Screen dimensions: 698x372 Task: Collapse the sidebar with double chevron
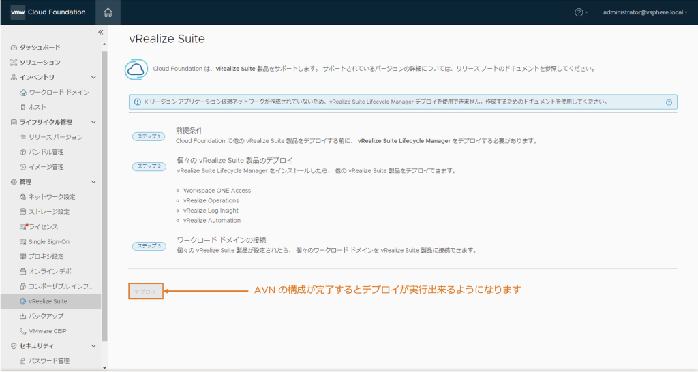(x=101, y=32)
